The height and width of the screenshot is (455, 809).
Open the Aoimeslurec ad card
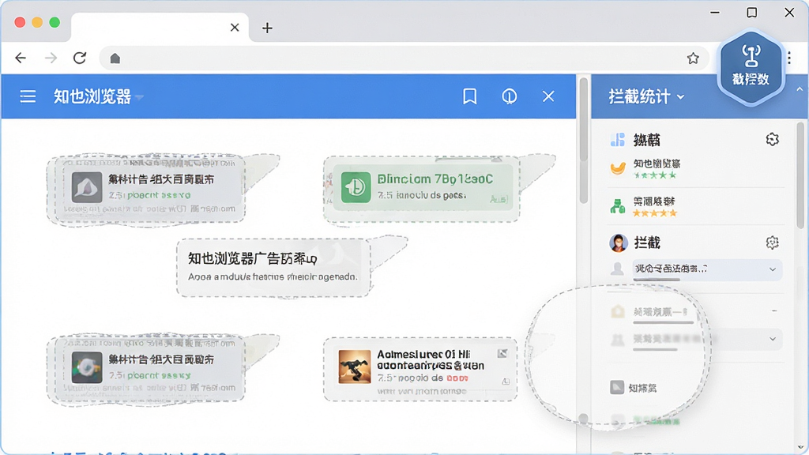point(420,370)
